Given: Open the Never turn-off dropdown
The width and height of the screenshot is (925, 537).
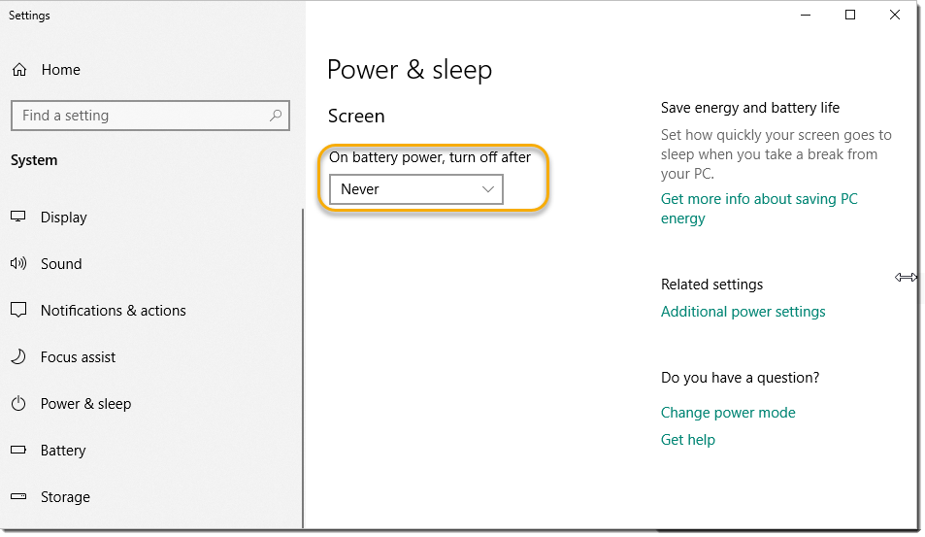Looking at the screenshot, I should point(416,189).
